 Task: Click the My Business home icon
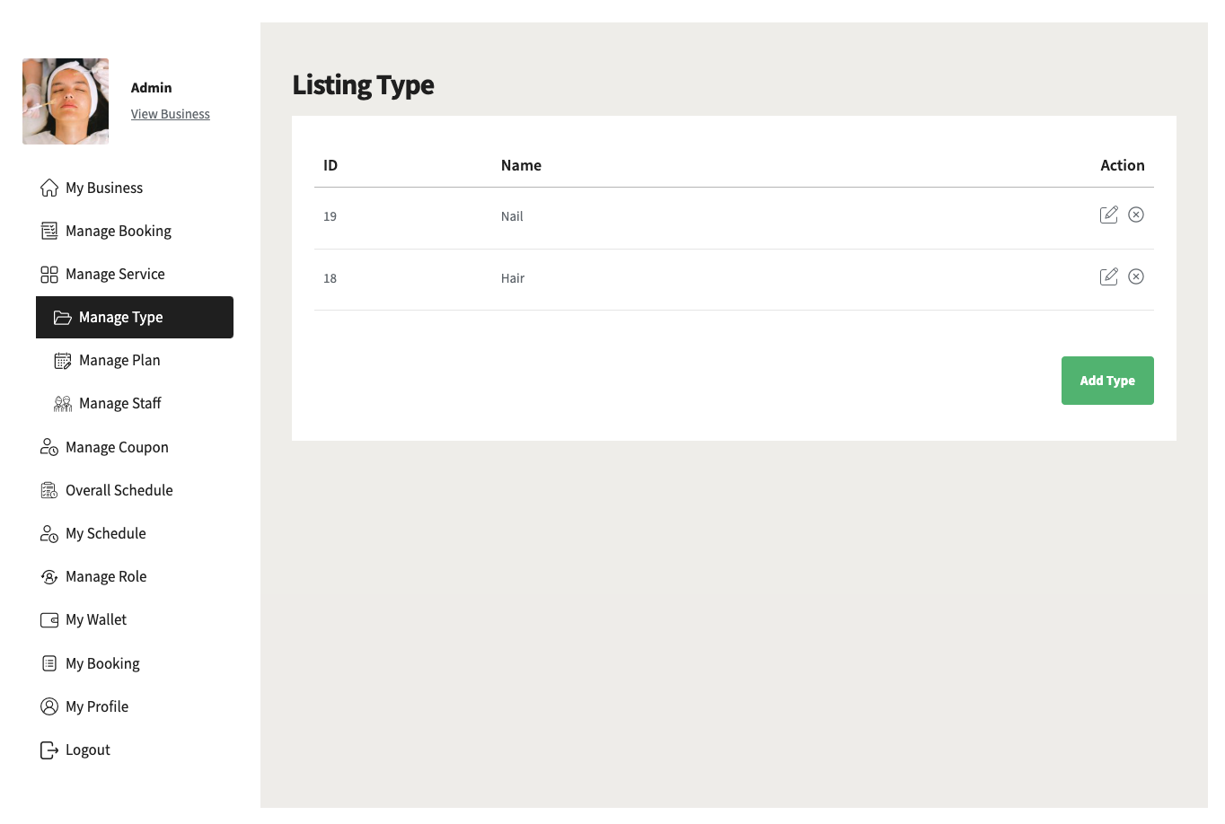(x=49, y=188)
